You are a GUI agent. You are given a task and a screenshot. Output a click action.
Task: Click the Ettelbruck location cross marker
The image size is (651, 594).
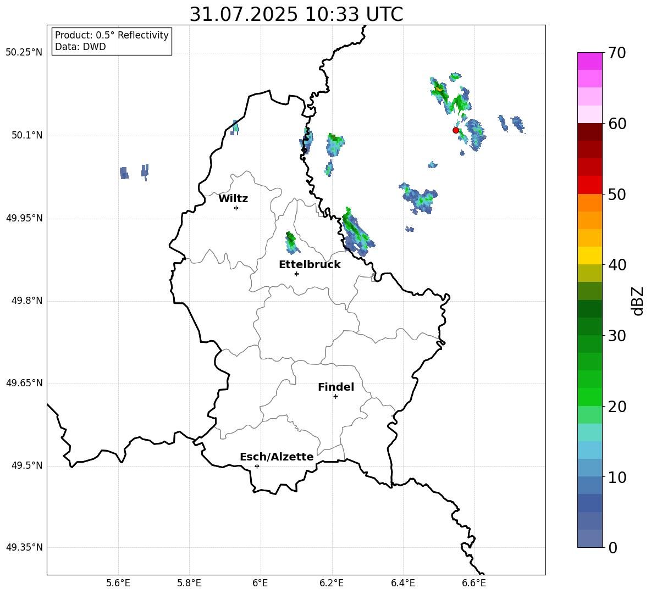296,274
